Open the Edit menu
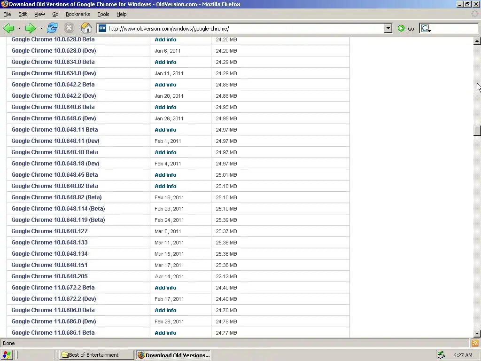The image size is (481, 361). click(23, 14)
